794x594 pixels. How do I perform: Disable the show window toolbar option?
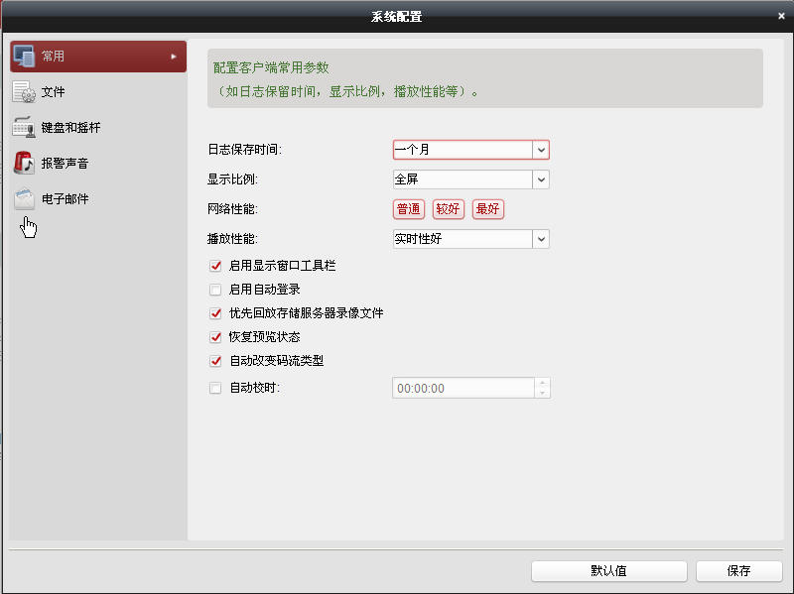215,266
